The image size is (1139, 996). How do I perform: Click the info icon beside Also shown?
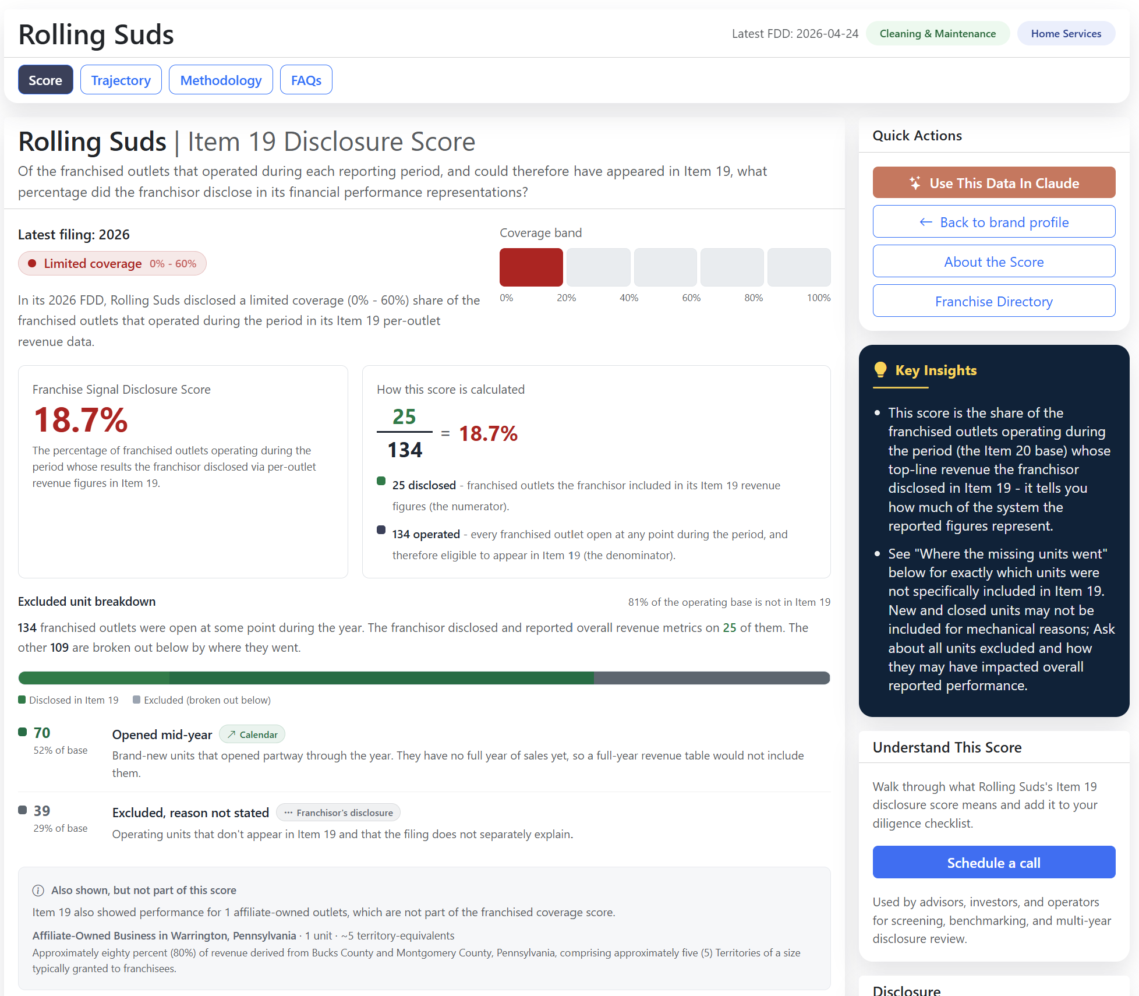click(x=38, y=890)
